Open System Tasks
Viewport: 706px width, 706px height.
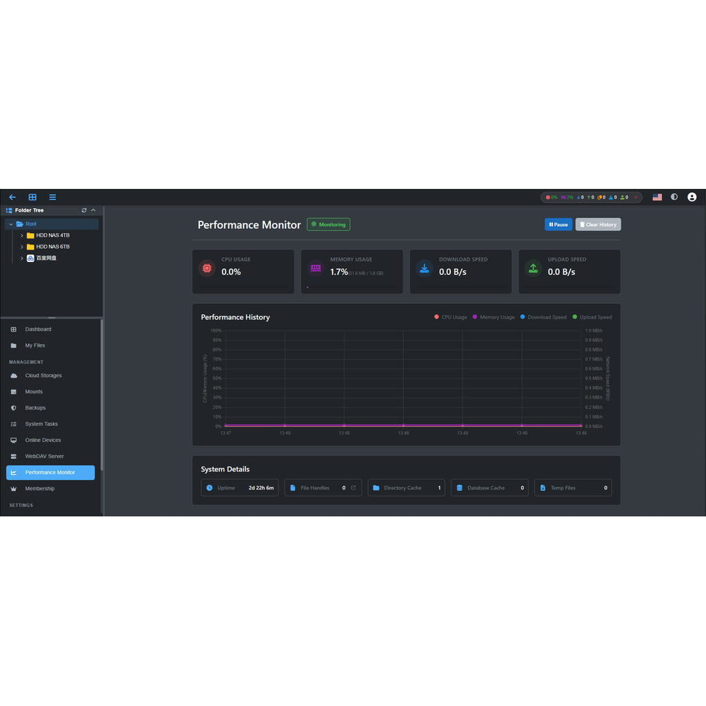[x=50, y=424]
